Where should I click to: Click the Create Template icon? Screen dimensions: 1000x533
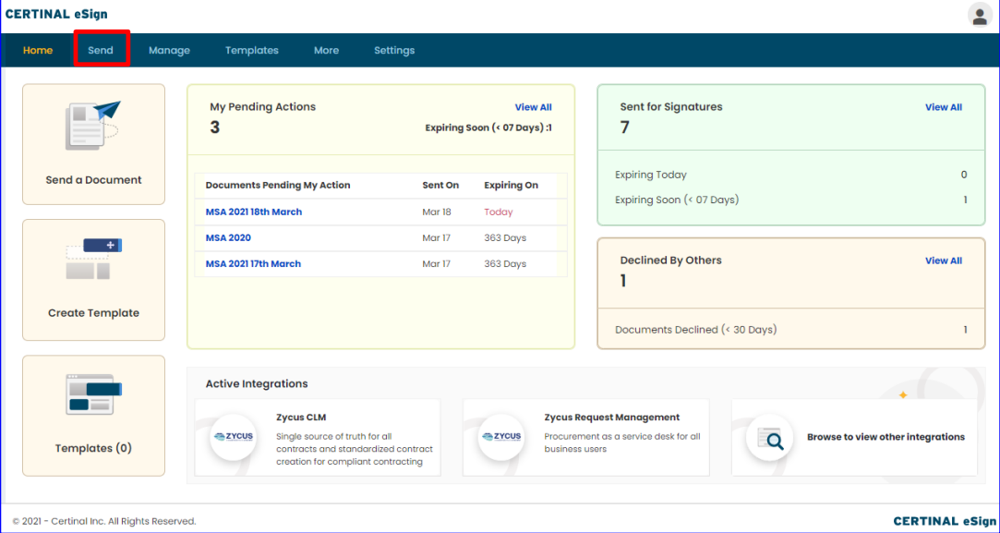93,260
